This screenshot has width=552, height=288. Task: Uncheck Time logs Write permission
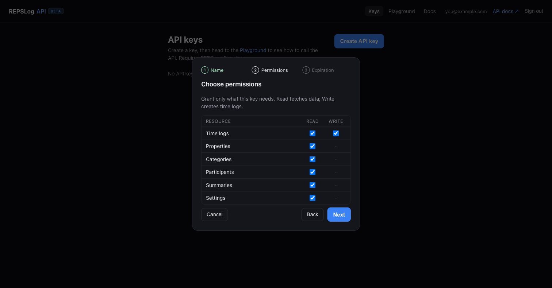(x=336, y=133)
